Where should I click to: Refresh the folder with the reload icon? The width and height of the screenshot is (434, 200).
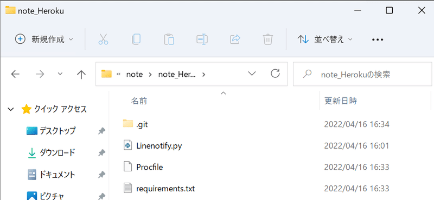coord(275,74)
